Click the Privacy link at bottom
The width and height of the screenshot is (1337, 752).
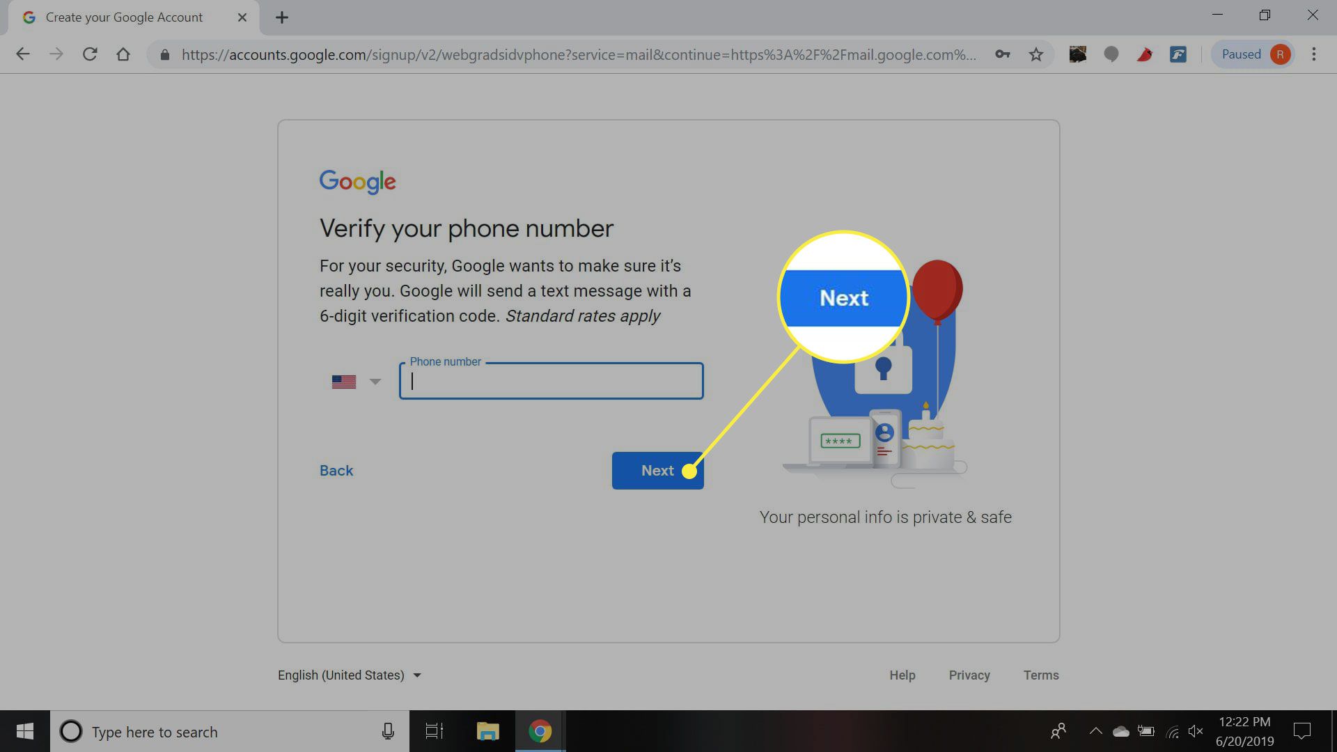[970, 675]
